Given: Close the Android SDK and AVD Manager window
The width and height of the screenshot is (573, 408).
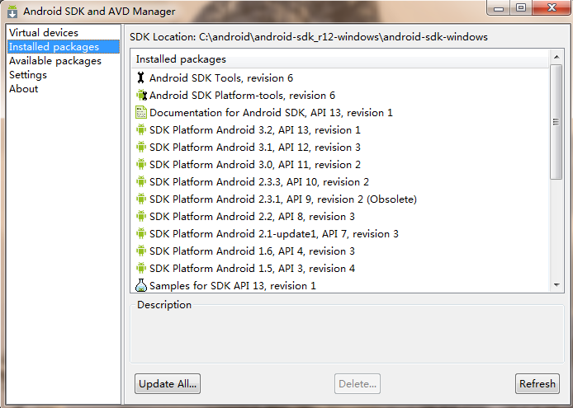Looking at the screenshot, I should (x=552, y=7).
